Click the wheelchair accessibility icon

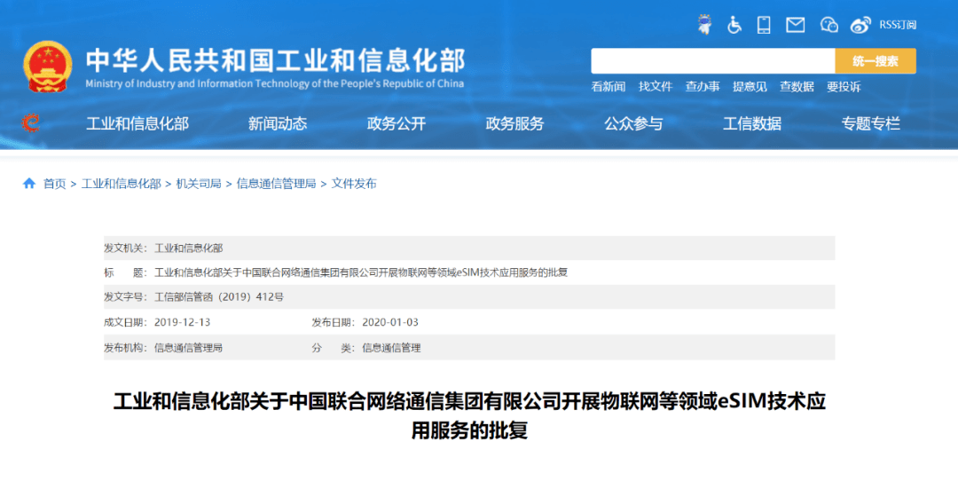734,25
